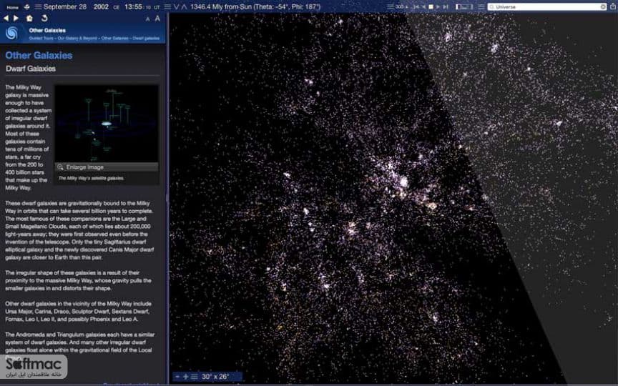Open the elevation options menu icon
The height and width of the screenshot is (386, 618).
[x=167, y=6]
